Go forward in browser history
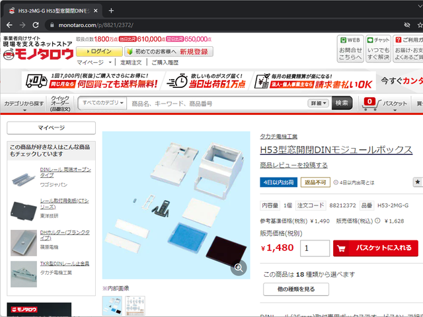Image resolution: width=423 pixels, height=317 pixels. pyautogui.click(x=22, y=25)
